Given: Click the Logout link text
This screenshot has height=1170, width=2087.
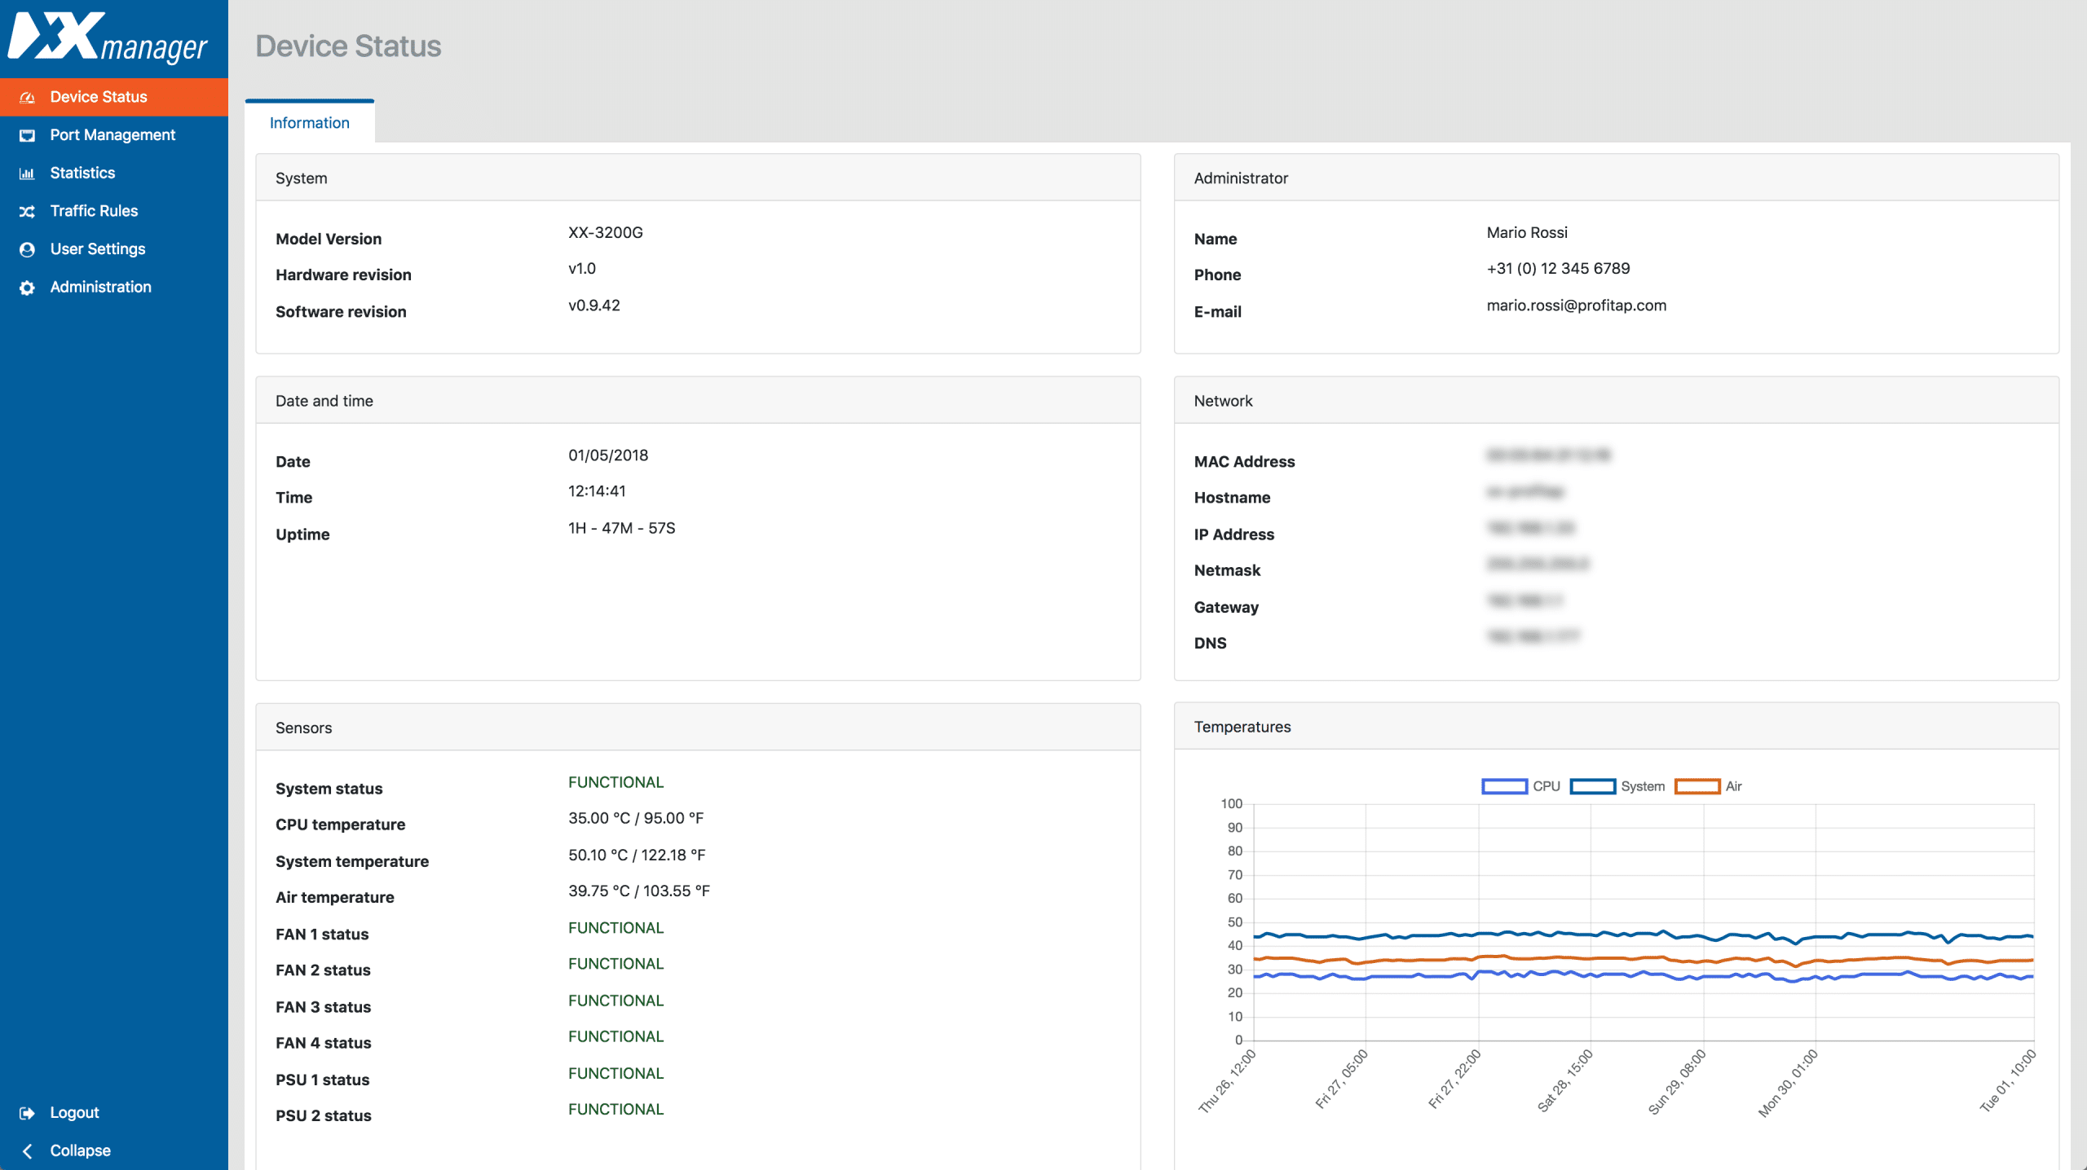Looking at the screenshot, I should (74, 1113).
